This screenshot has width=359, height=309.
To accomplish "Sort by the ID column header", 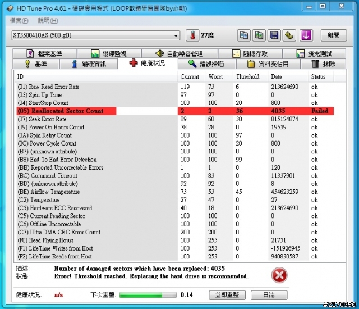I will pos(96,76).
